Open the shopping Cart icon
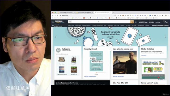 165,22
